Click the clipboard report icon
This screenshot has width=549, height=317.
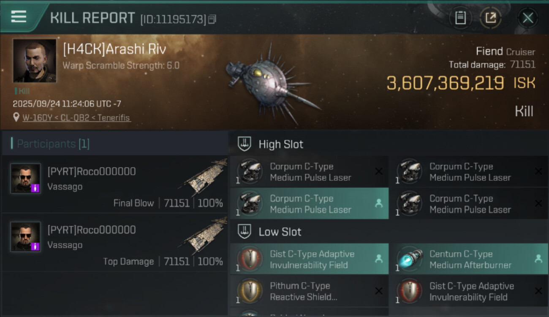point(460,18)
